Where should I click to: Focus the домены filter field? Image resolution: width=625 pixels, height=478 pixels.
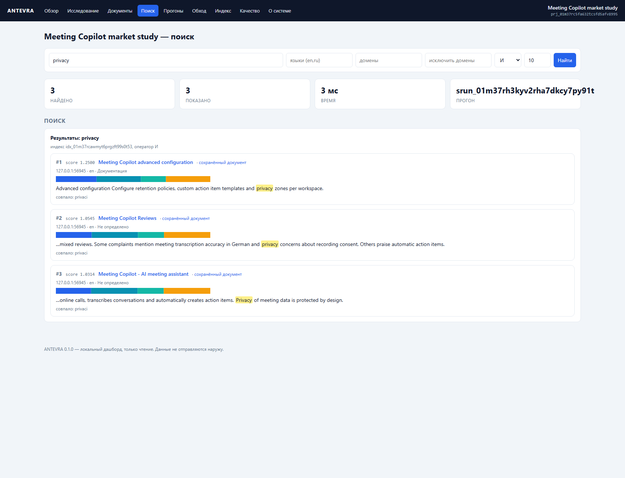pyautogui.click(x=389, y=60)
